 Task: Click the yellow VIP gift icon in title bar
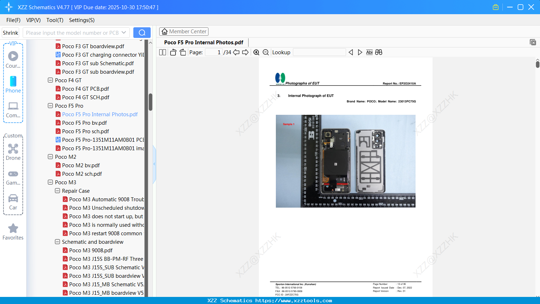[x=496, y=7]
